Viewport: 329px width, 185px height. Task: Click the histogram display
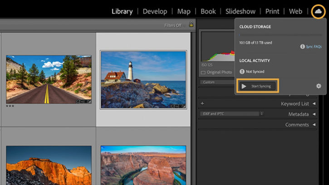click(x=218, y=46)
